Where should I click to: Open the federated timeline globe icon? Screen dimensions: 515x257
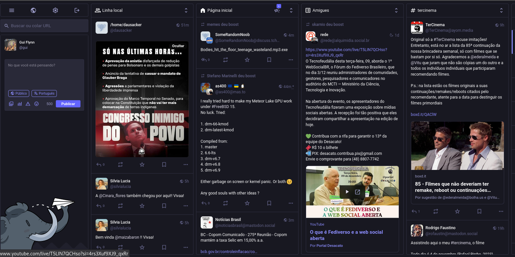coord(33,10)
